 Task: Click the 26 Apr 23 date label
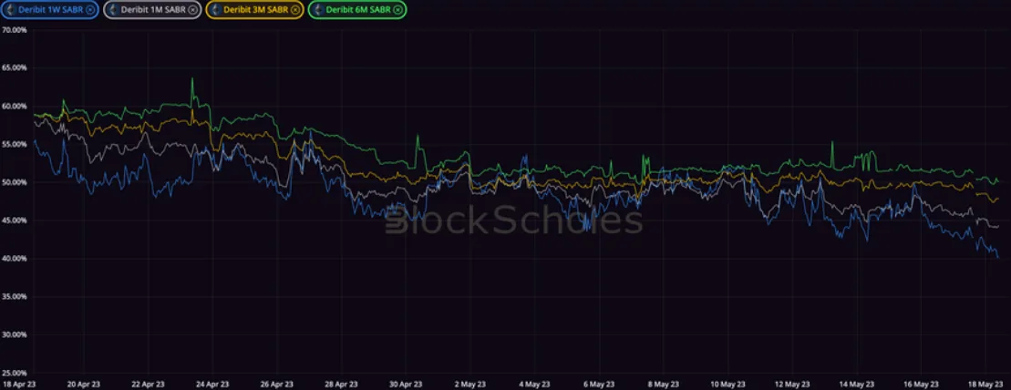(277, 384)
